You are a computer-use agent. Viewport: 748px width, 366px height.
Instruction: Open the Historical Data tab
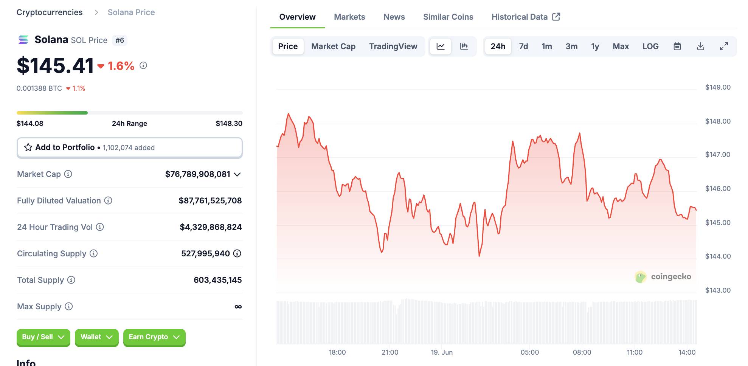pos(526,17)
